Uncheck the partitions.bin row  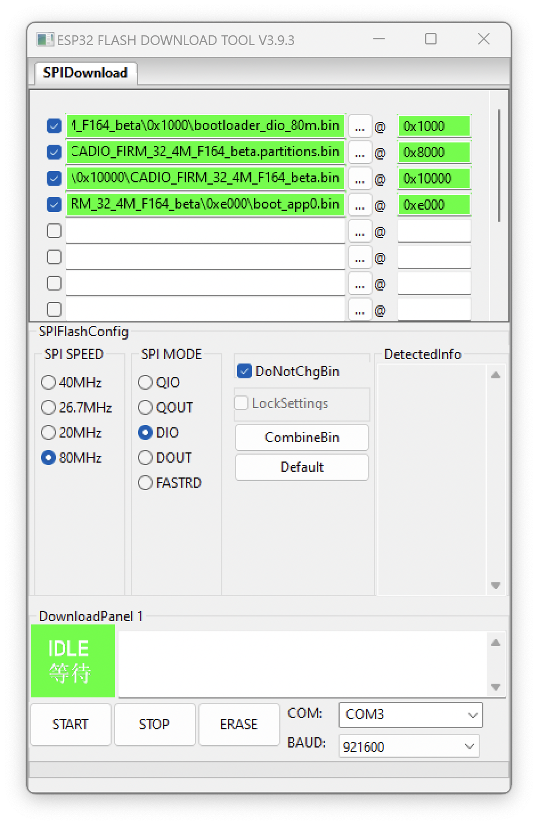(54, 152)
